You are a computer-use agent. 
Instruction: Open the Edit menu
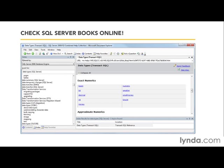pyautogui.click(x=30, y=50)
